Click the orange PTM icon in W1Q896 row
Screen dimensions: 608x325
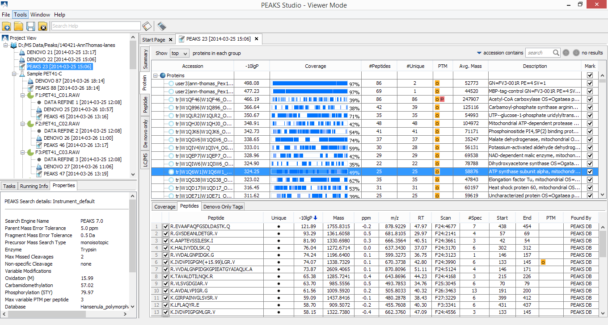(x=437, y=107)
